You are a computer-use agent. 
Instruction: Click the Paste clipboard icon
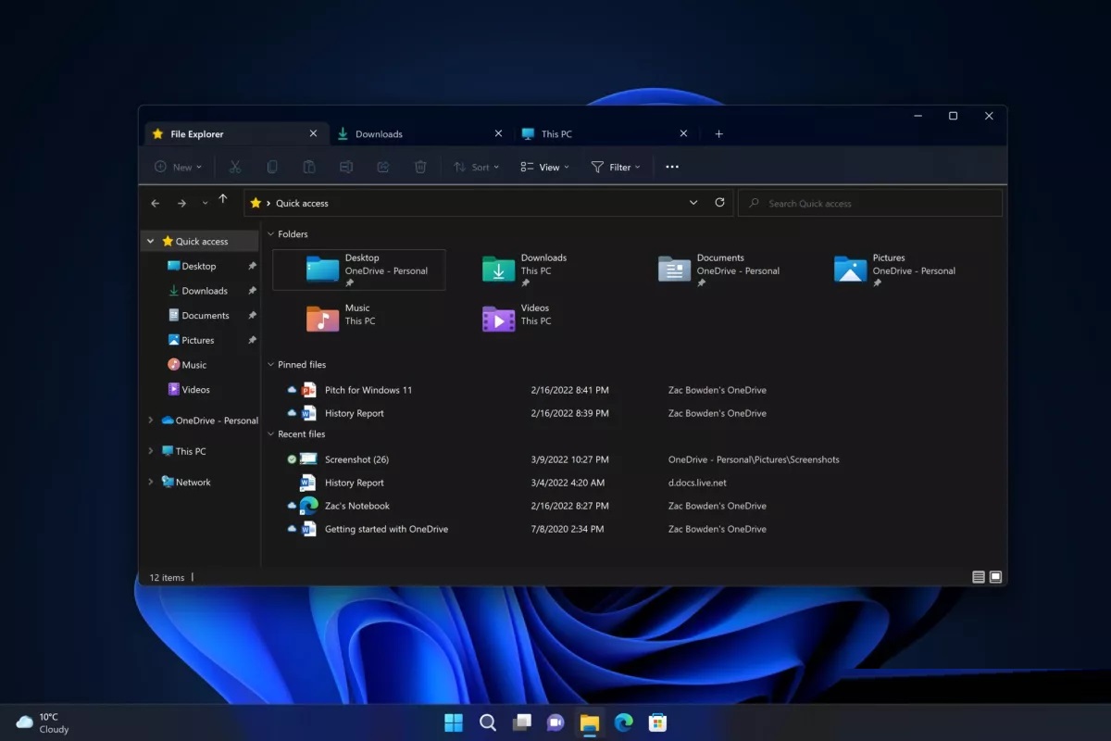coord(309,167)
